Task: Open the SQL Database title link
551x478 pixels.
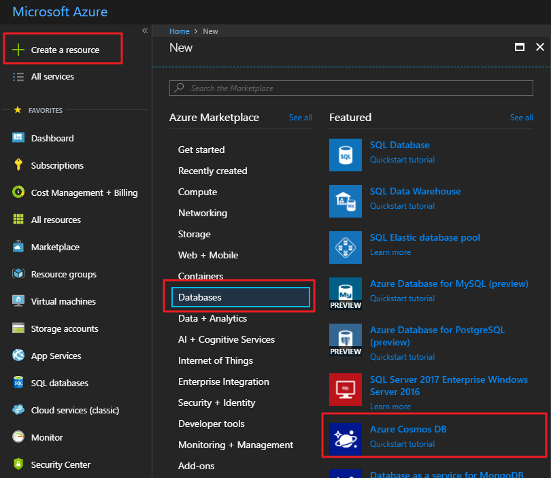Action: point(399,145)
